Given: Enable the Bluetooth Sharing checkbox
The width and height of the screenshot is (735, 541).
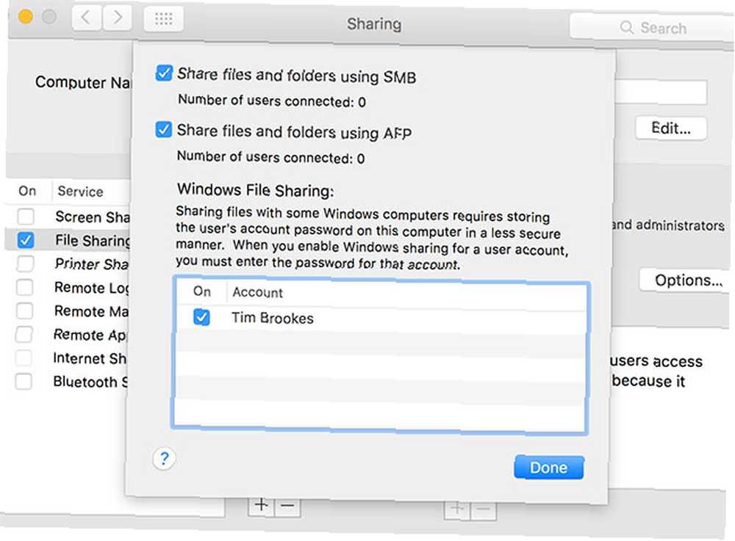Looking at the screenshot, I should 24,382.
